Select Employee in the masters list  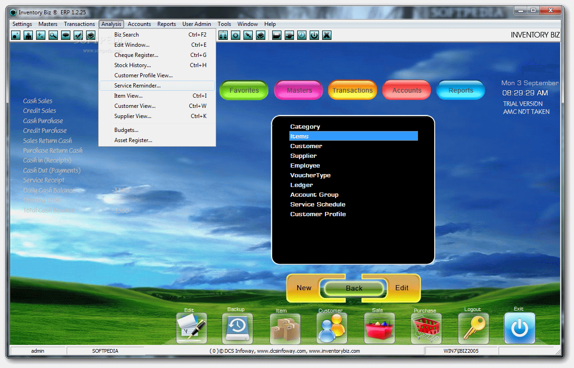pos(354,165)
